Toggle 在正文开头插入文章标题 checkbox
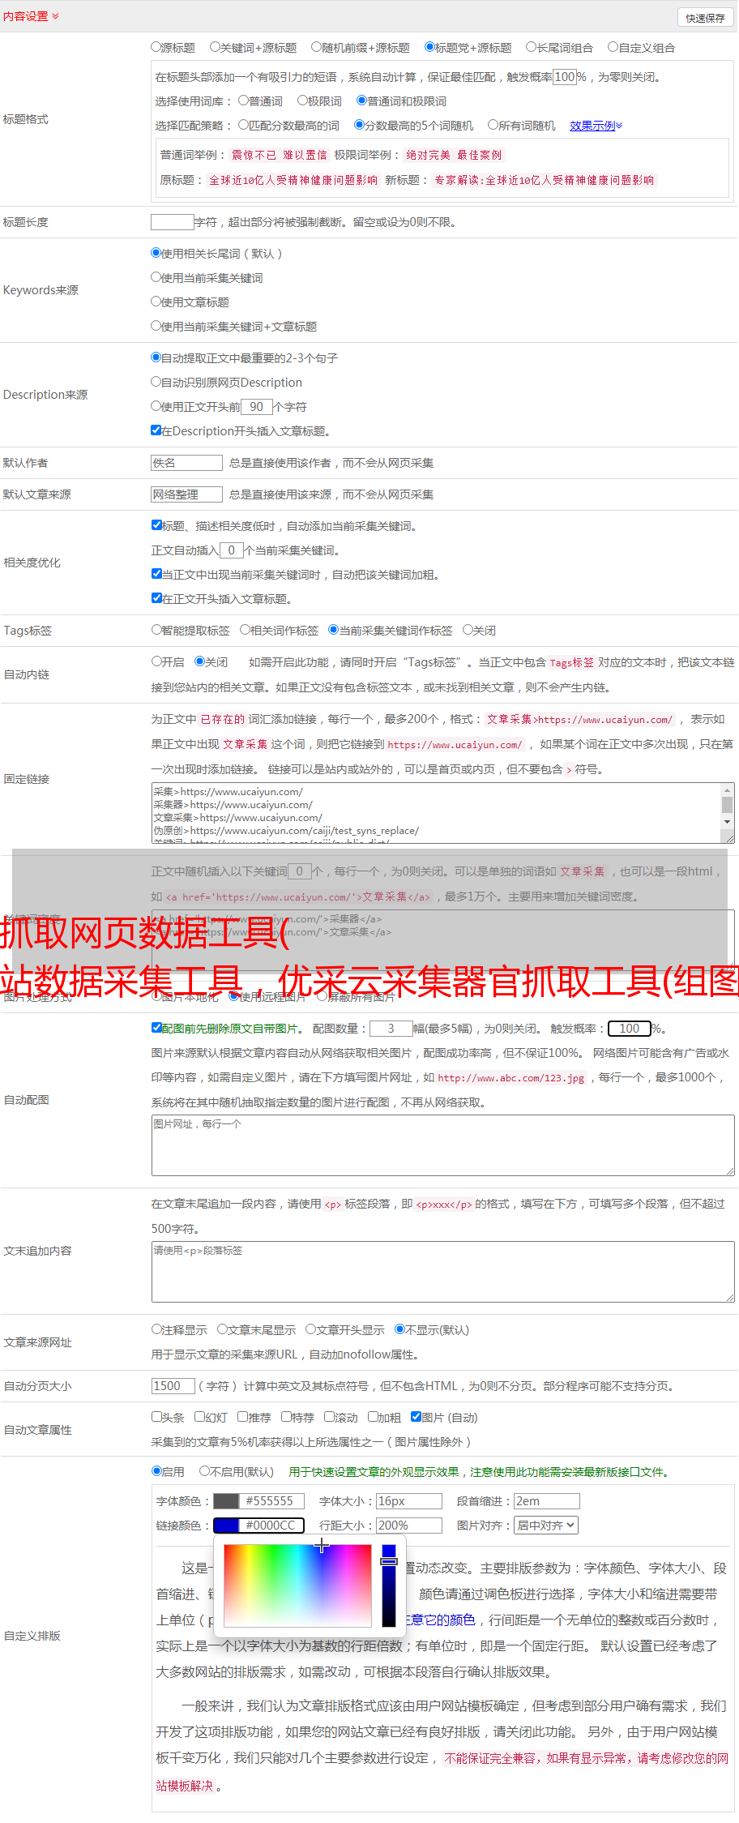 pos(156,598)
